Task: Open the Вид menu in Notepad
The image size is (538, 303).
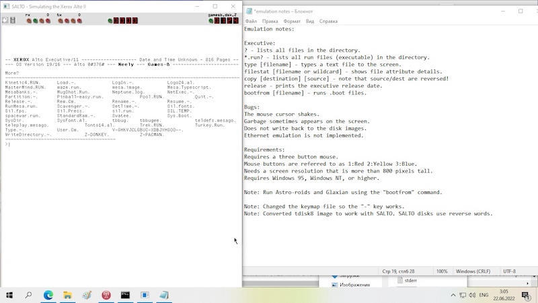Action: tap(310, 22)
